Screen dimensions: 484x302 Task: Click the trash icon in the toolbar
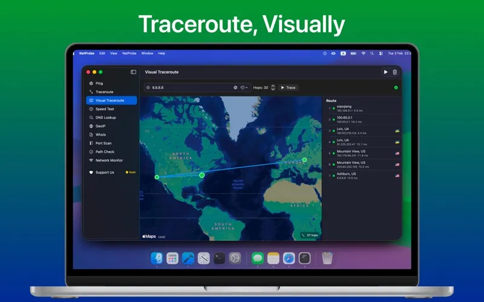(x=395, y=72)
